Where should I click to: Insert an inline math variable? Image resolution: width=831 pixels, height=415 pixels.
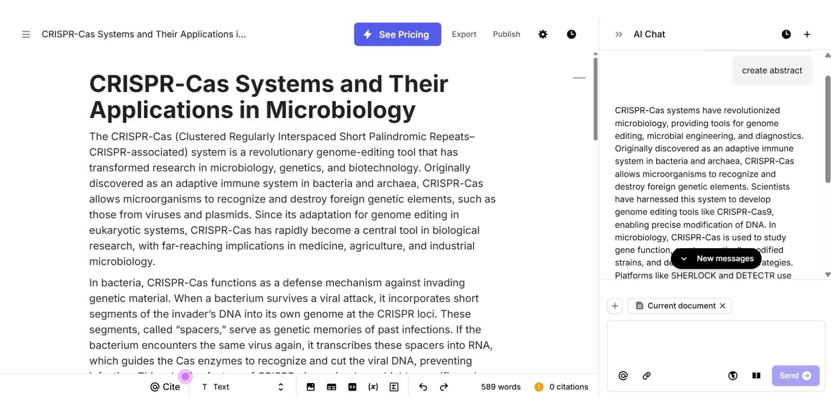click(x=373, y=387)
